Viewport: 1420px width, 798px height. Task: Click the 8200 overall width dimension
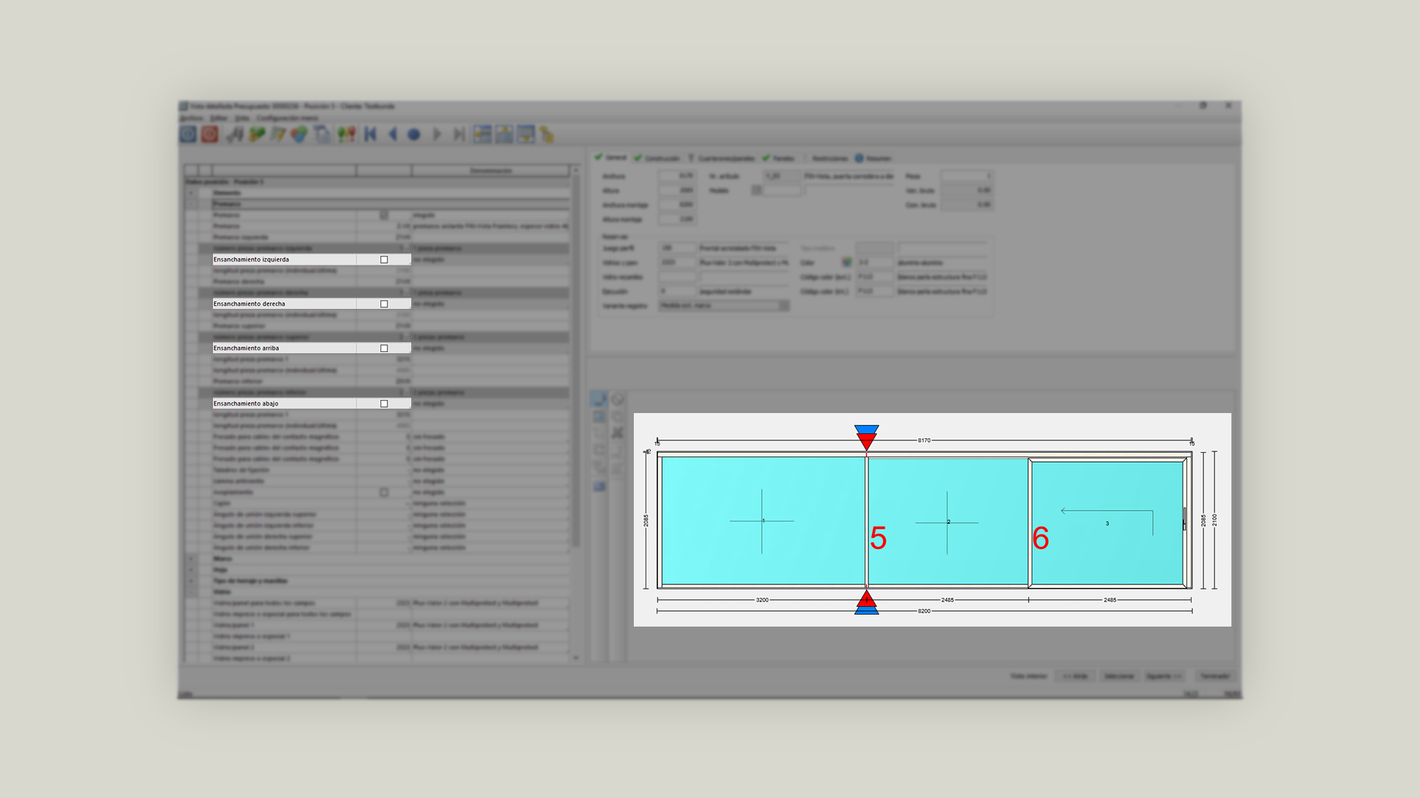[x=924, y=611]
